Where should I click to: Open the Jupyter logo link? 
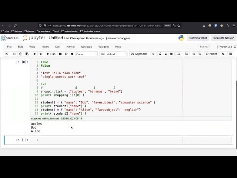(34, 38)
